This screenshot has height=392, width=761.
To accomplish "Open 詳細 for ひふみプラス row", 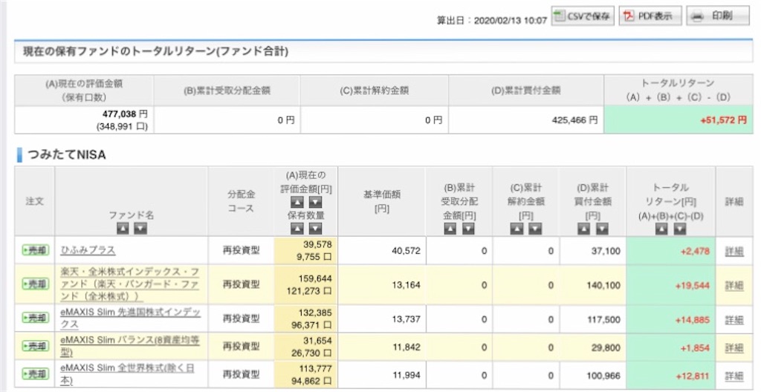I will 734,251.
